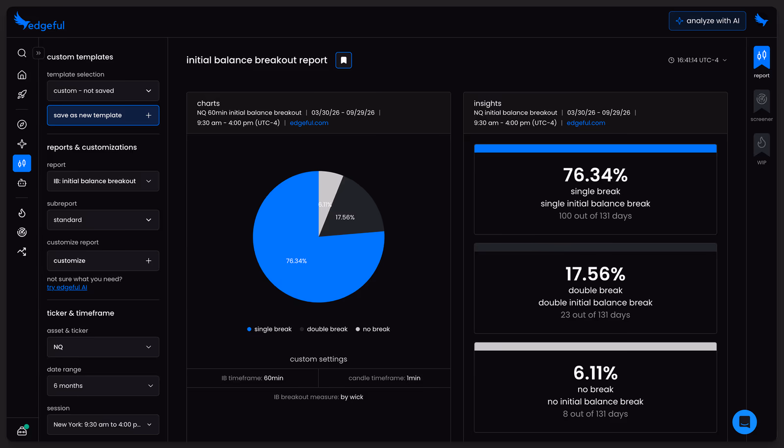Click the flame icon in left sidebar

pyautogui.click(x=22, y=213)
